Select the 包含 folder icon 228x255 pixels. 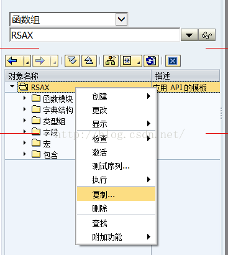pos(36,154)
